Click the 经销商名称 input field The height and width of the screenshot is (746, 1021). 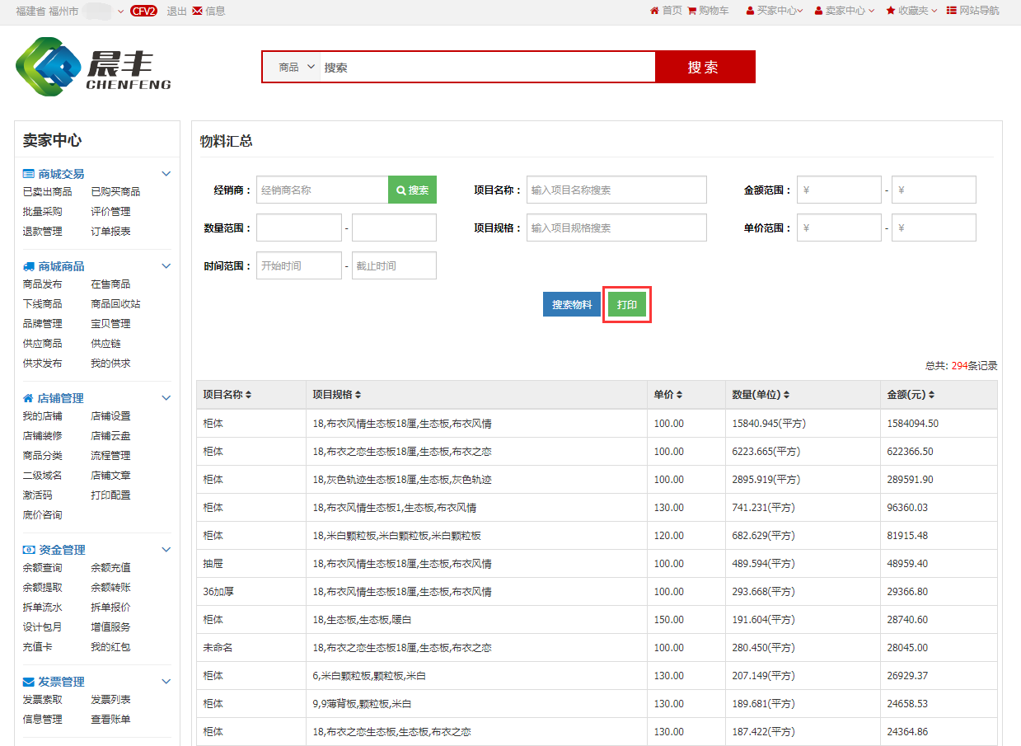coord(322,190)
